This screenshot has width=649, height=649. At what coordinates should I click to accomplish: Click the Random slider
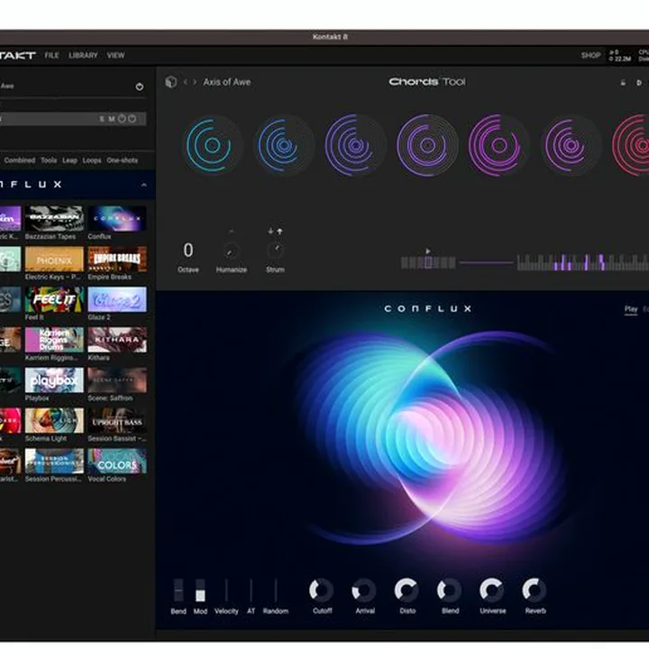[x=276, y=590]
